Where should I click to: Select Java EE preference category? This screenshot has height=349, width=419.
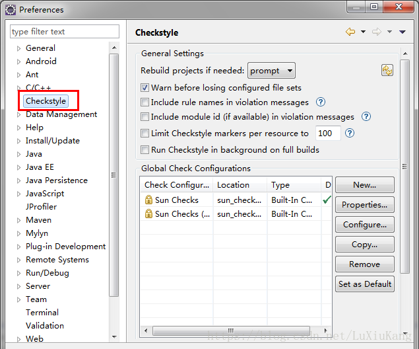(40, 167)
